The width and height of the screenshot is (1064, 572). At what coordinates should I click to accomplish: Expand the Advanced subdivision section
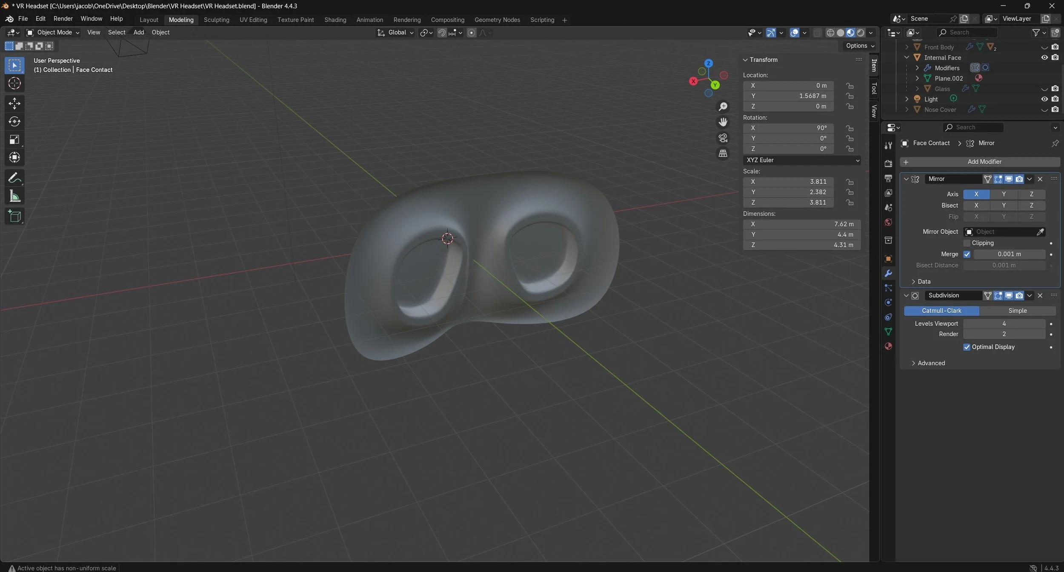pyautogui.click(x=931, y=363)
